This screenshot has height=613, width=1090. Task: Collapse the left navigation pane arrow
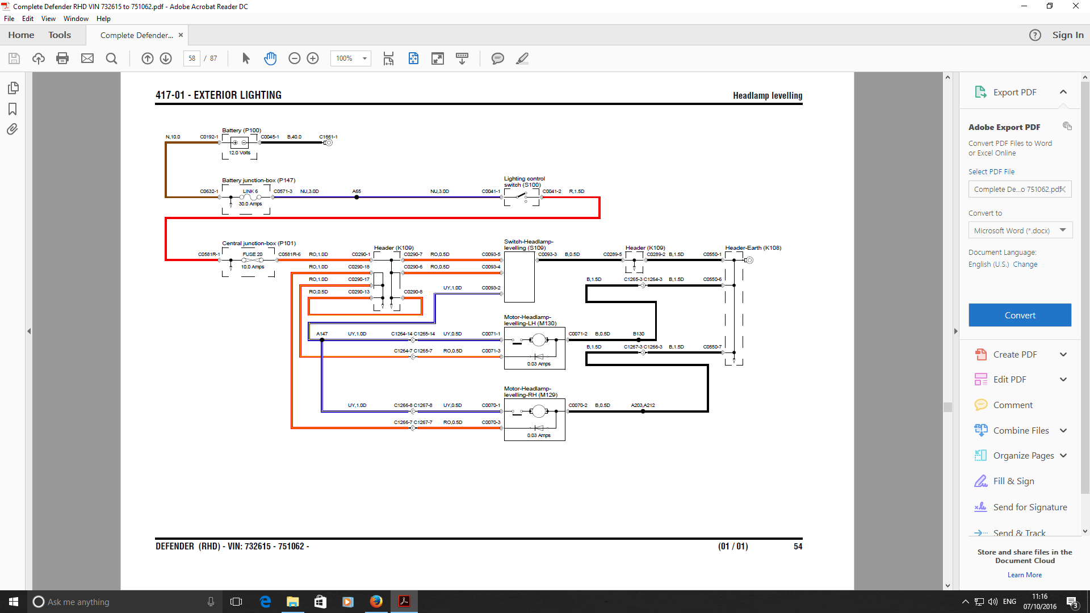(x=29, y=331)
